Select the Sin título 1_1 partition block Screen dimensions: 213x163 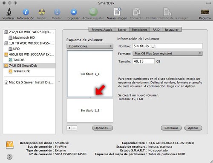(x=90, y=74)
